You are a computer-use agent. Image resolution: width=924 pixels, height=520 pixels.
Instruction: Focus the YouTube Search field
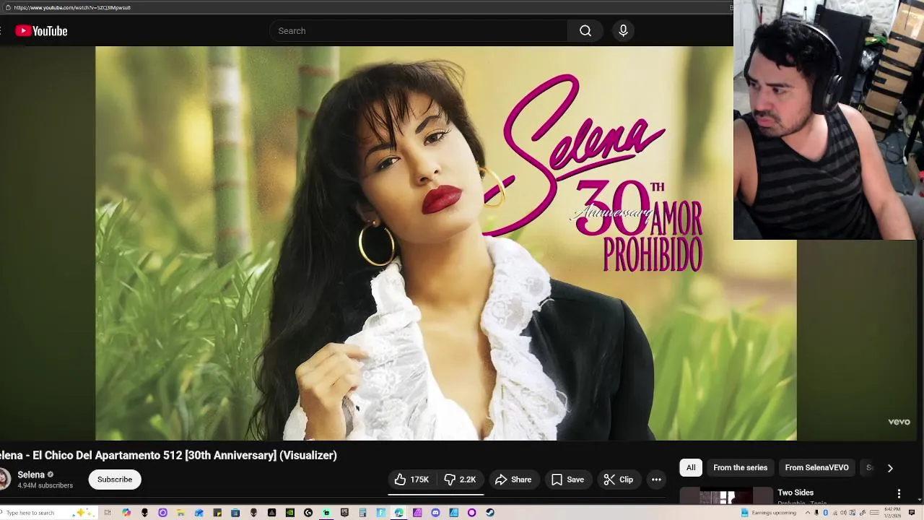click(x=419, y=30)
